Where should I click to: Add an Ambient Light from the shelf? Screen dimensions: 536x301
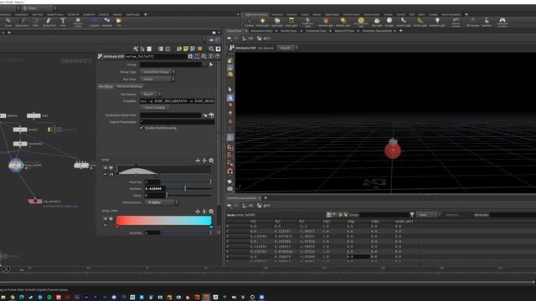(x=437, y=23)
